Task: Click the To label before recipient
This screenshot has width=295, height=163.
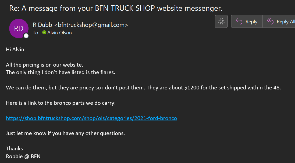Action: pyautogui.click(x=35, y=33)
